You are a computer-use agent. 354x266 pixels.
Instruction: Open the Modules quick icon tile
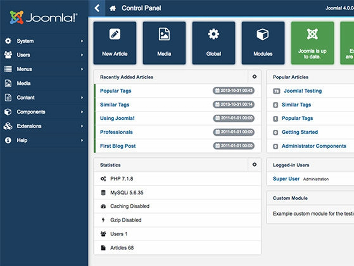coord(263,43)
